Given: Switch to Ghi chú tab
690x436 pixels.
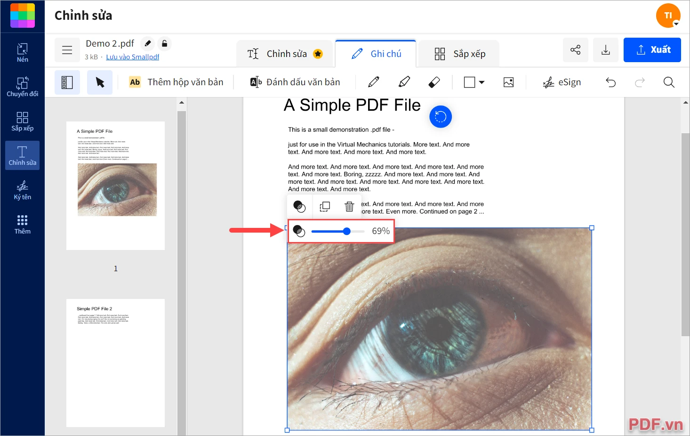Looking at the screenshot, I should coord(376,54).
